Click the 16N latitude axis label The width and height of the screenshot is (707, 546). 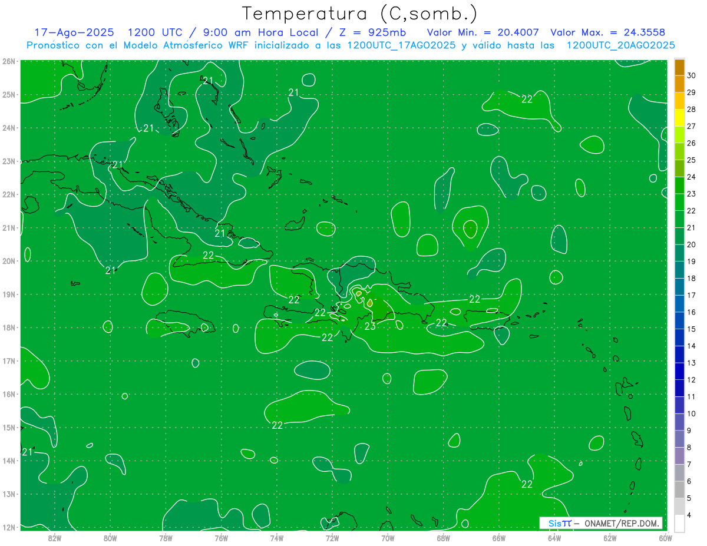pyautogui.click(x=9, y=394)
